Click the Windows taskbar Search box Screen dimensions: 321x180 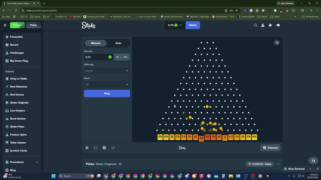[x=76, y=176]
